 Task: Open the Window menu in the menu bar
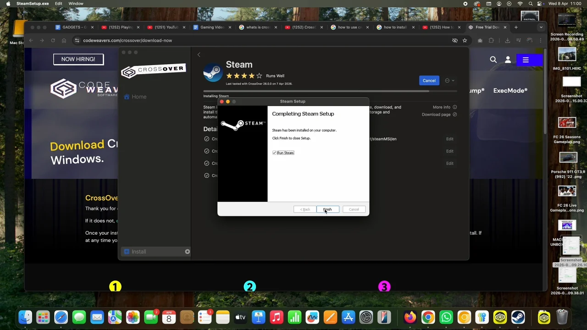pos(76,4)
